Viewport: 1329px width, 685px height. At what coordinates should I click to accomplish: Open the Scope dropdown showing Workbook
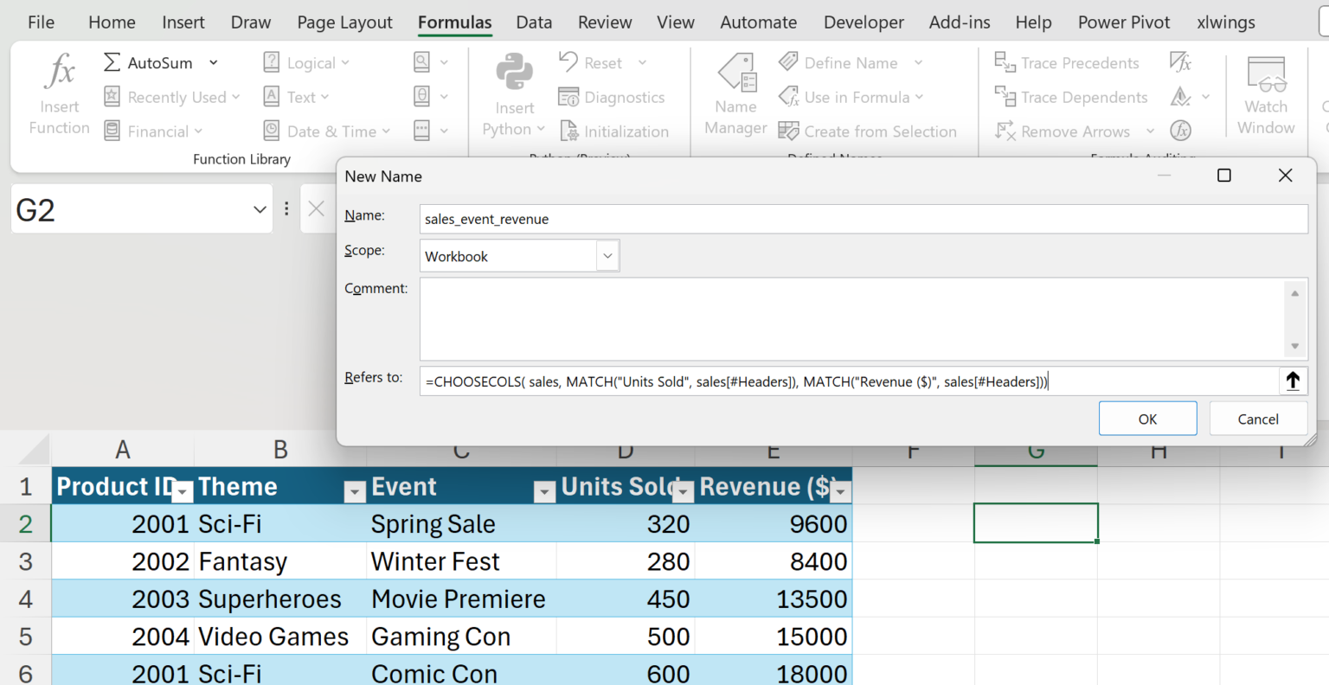pyautogui.click(x=607, y=256)
